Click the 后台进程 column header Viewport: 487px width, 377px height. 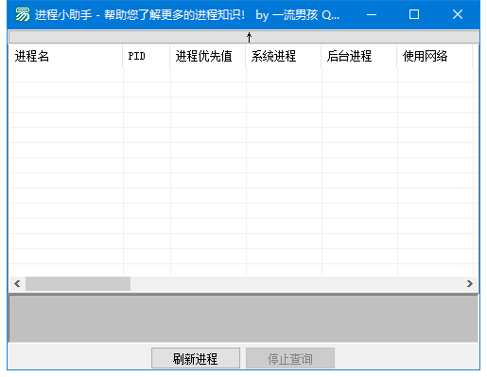point(359,56)
